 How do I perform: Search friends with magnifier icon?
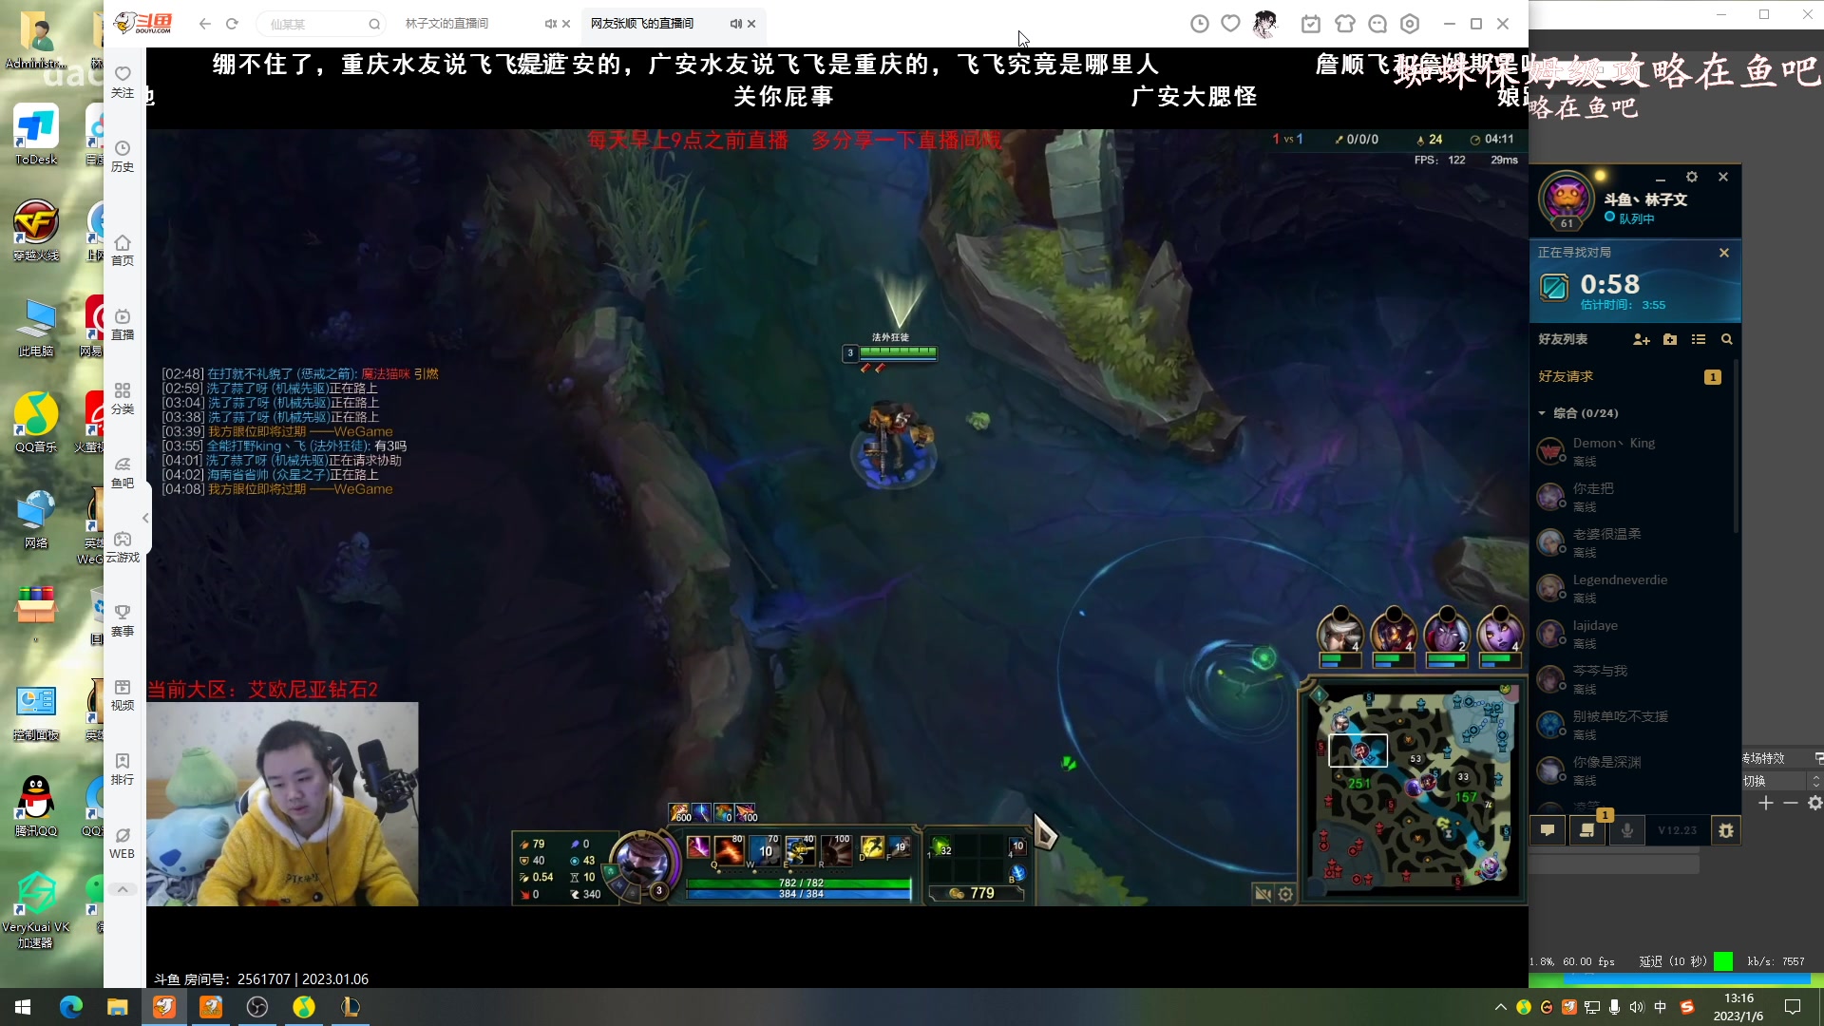coord(1727,340)
